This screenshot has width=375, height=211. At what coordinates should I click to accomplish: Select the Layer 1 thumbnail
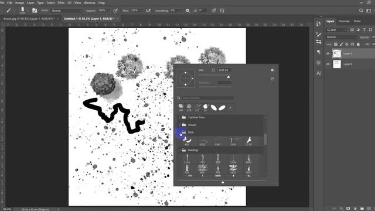coord(337,53)
